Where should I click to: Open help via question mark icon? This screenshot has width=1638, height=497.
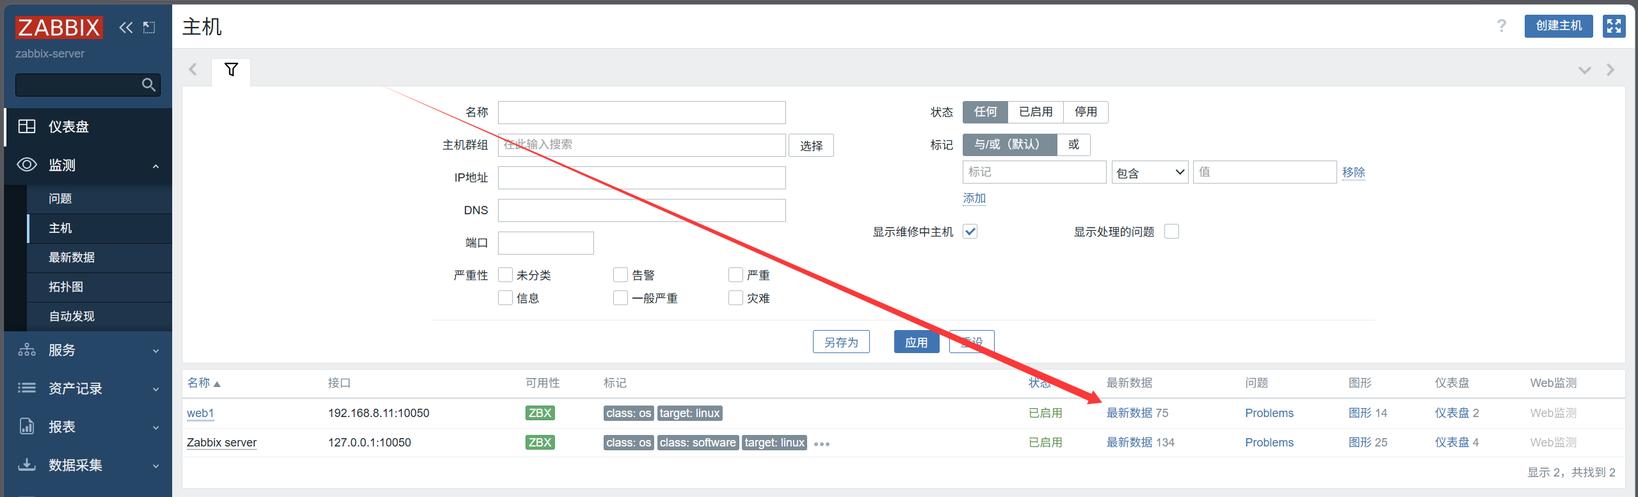pyautogui.click(x=1501, y=26)
